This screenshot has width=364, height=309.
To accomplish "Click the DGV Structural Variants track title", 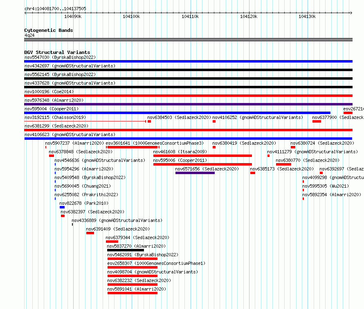I will (x=57, y=52).
